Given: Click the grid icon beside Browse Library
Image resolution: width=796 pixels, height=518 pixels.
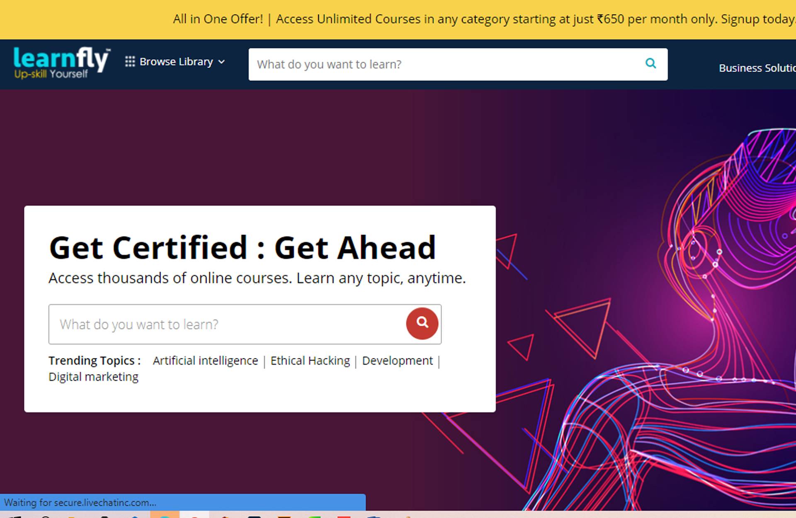Looking at the screenshot, I should 130,62.
